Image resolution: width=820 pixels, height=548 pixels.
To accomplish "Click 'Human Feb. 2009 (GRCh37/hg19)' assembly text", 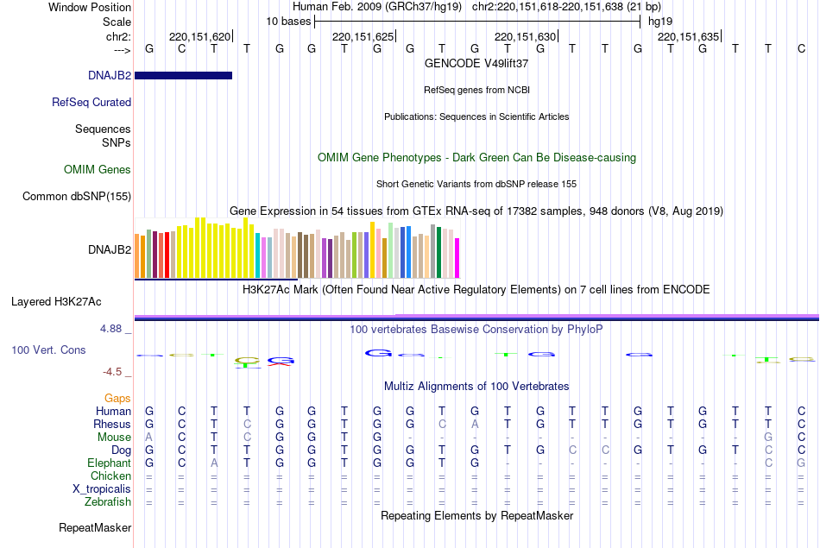I will [377, 7].
